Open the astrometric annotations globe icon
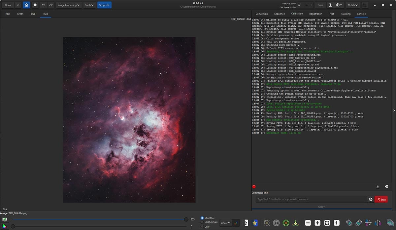Viewport: 396px width, 230px height. pos(277,223)
